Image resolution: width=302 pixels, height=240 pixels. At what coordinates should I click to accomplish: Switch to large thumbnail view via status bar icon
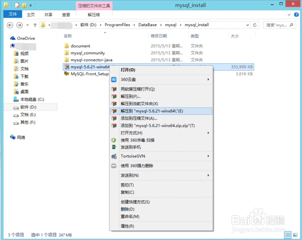point(295,234)
